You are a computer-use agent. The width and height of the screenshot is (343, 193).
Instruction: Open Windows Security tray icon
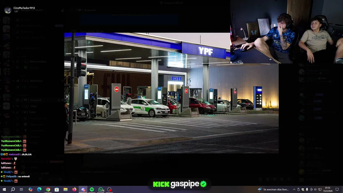point(303,189)
